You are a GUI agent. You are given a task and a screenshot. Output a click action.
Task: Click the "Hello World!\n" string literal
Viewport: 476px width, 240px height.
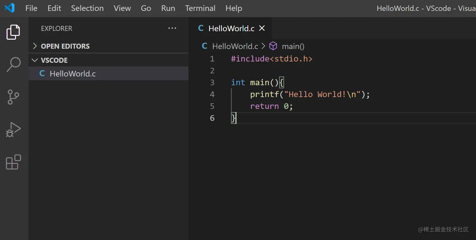click(322, 94)
